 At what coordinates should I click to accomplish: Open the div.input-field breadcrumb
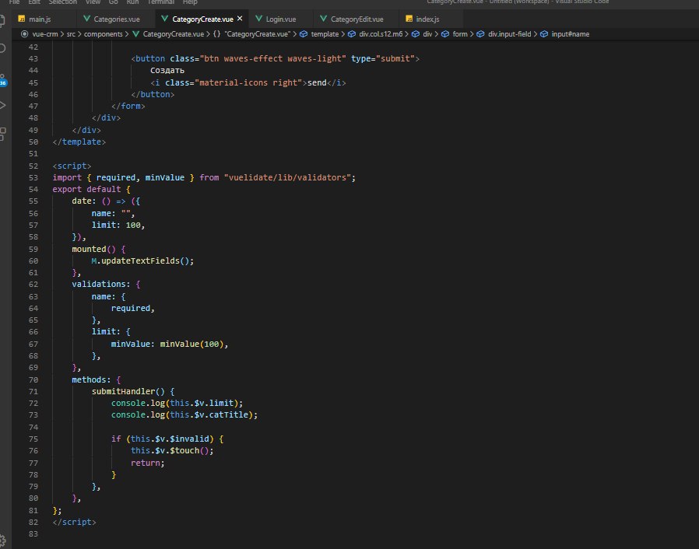510,34
